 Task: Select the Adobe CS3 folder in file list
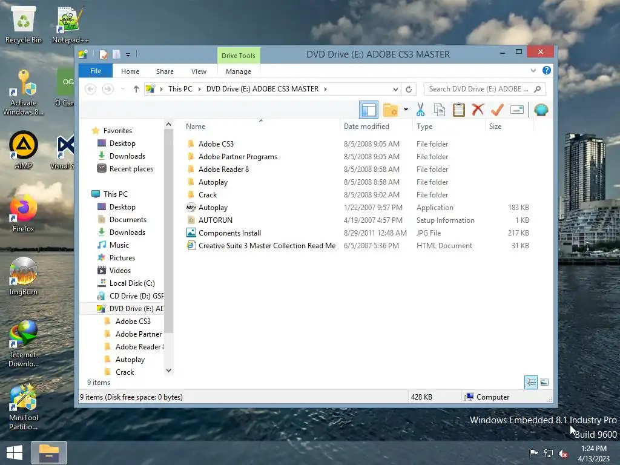tap(216, 144)
